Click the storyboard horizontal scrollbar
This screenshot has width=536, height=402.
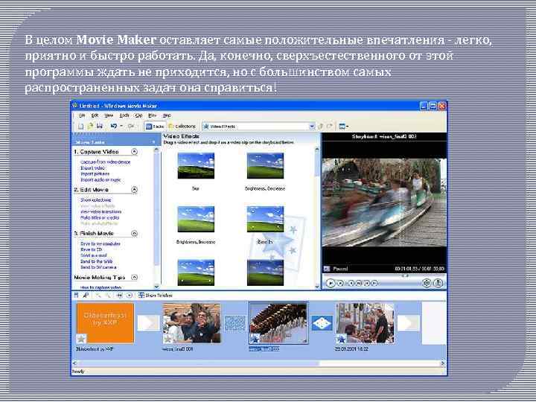pos(259,363)
